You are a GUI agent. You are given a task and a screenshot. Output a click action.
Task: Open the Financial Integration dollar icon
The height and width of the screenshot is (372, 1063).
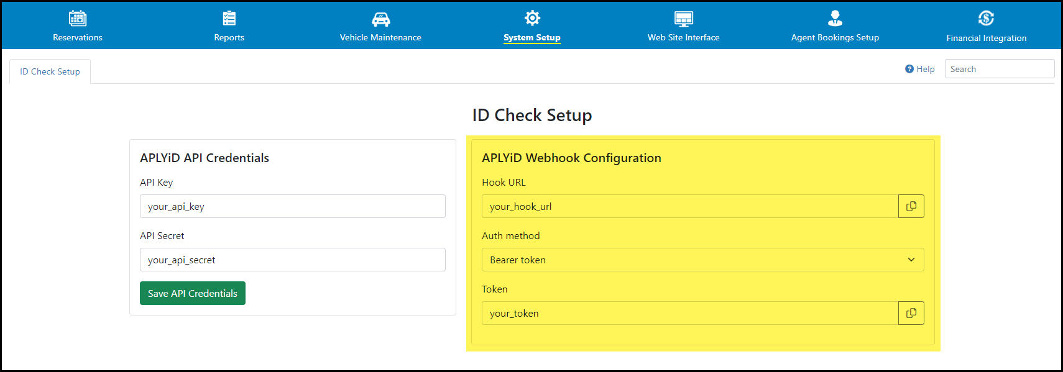(x=986, y=18)
